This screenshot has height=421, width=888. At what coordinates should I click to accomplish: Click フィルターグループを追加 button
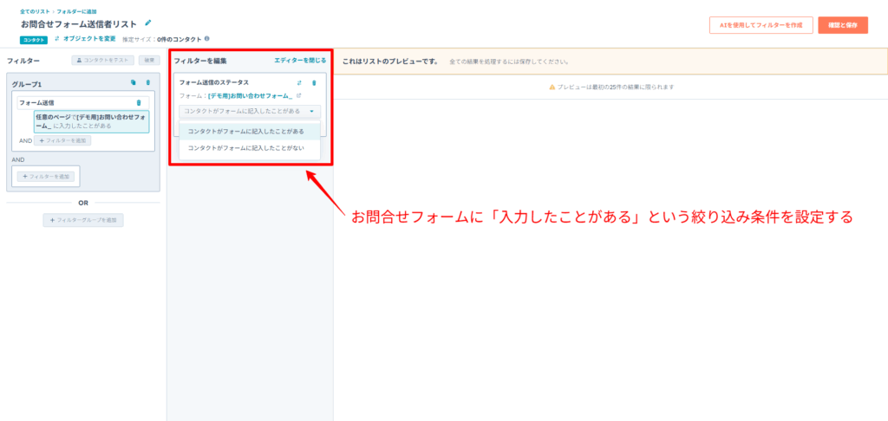pos(83,220)
